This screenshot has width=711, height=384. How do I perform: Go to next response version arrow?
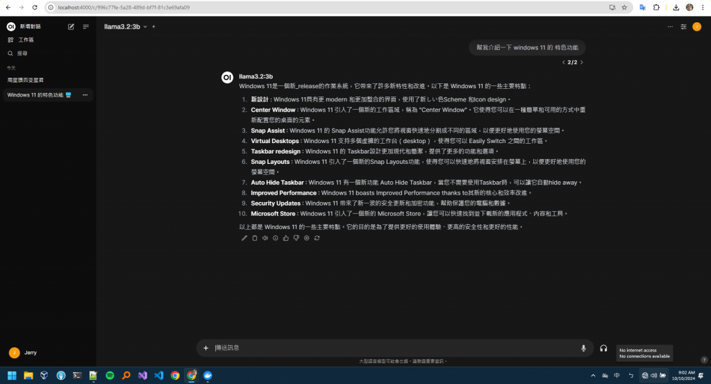point(582,62)
